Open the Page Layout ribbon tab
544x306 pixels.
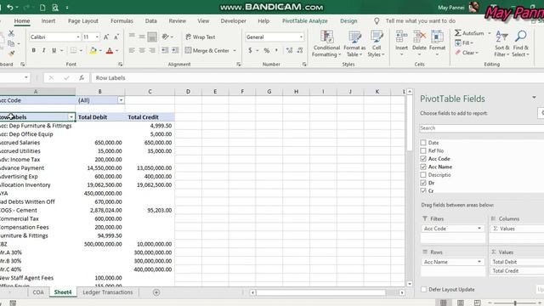pos(83,20)
